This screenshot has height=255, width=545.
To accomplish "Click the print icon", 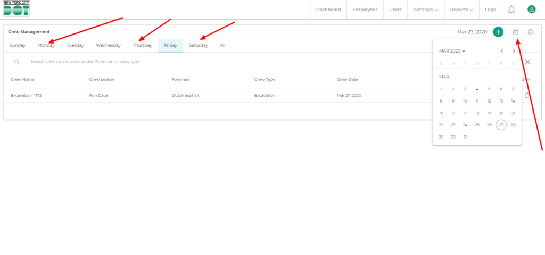I will (530, 32).
